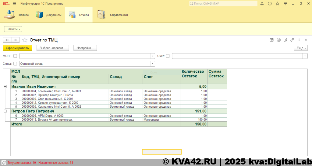Image resolution: width=312 pixels, height=166 pixels.
Task: Collapse the Иванов Иван Иванович group
Action: click(5, 87)
